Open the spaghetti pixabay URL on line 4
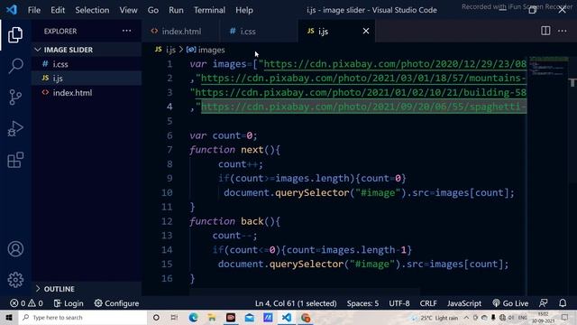 [x=363, y=107]
